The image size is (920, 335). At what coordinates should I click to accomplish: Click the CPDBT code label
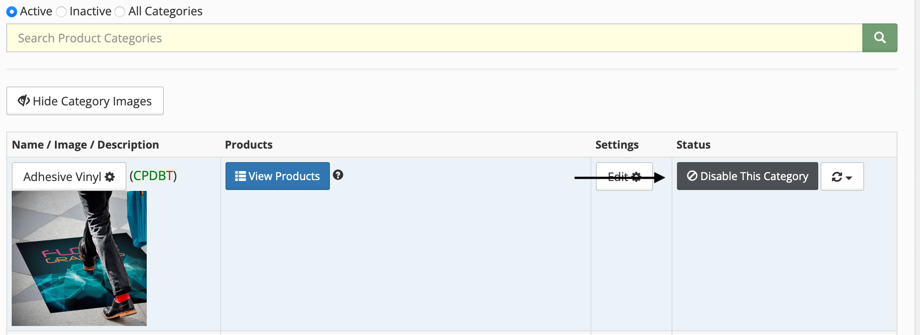153,176
